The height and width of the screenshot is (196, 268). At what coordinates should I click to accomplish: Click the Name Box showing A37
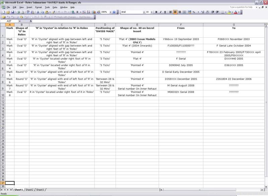click(9, 21)
